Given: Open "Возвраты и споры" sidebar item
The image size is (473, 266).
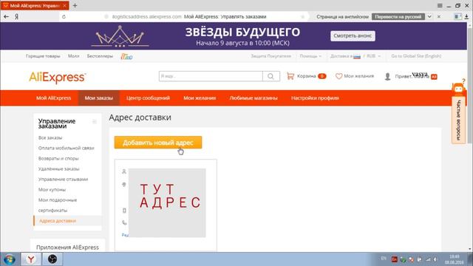Looking at the screenshot, I should 58,159.
